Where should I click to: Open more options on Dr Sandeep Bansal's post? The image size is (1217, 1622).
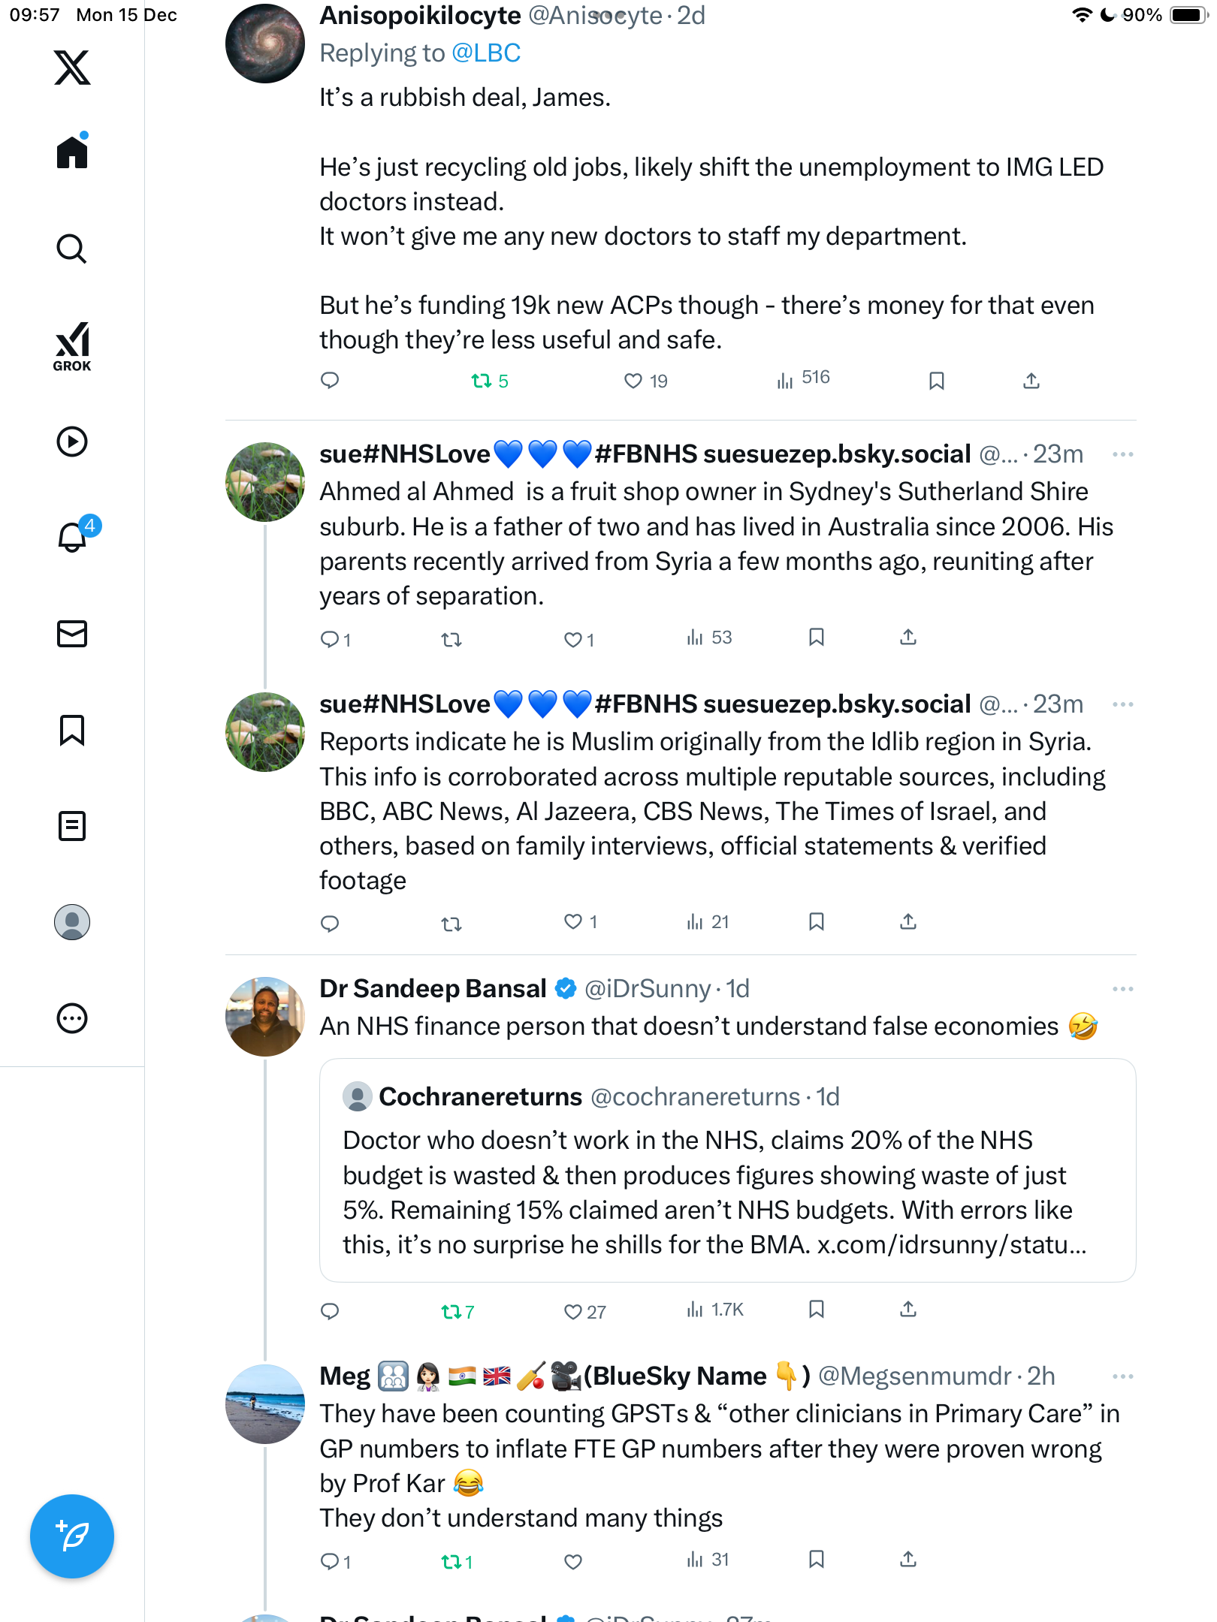tap(1122, 989)
